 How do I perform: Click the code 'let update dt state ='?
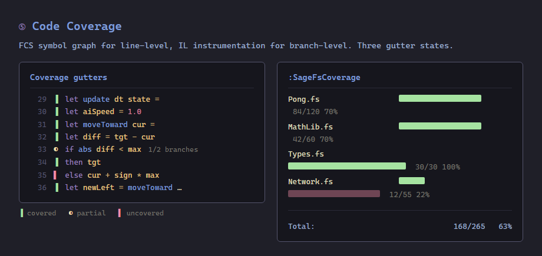113,99
